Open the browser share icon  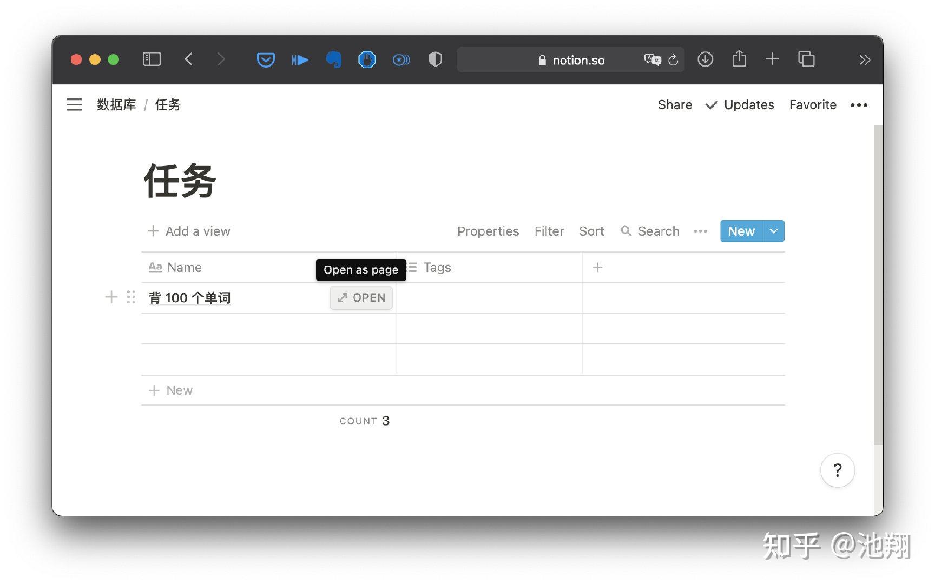(739, 59)
